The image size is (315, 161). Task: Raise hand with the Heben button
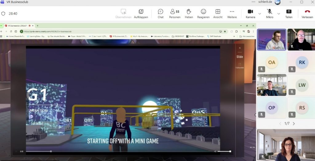pos(189,13)
